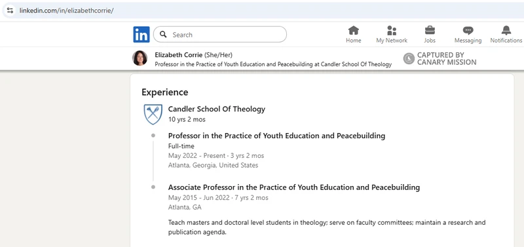Open the Home navigation icon
The image size is (524, 247).
(x=353, y=35)
